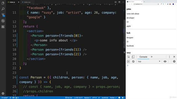This screenshot has height=99, width=177.
Task: Open the Debug view
Action: pos(3,21)
